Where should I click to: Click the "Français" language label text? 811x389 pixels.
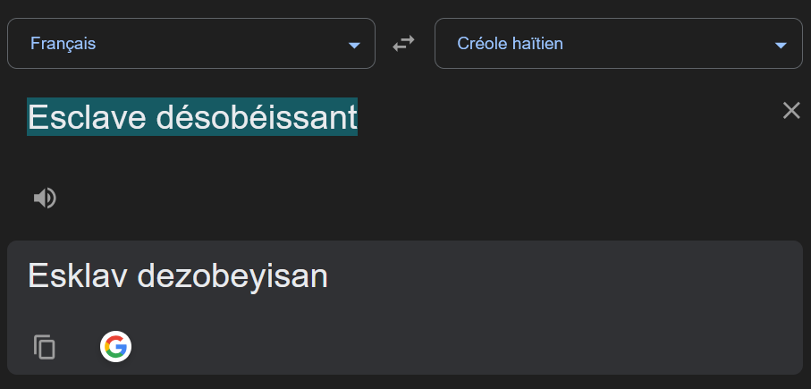tap(63, 43)
